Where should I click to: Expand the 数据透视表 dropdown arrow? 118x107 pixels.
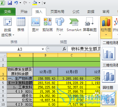tap(13, 35)
